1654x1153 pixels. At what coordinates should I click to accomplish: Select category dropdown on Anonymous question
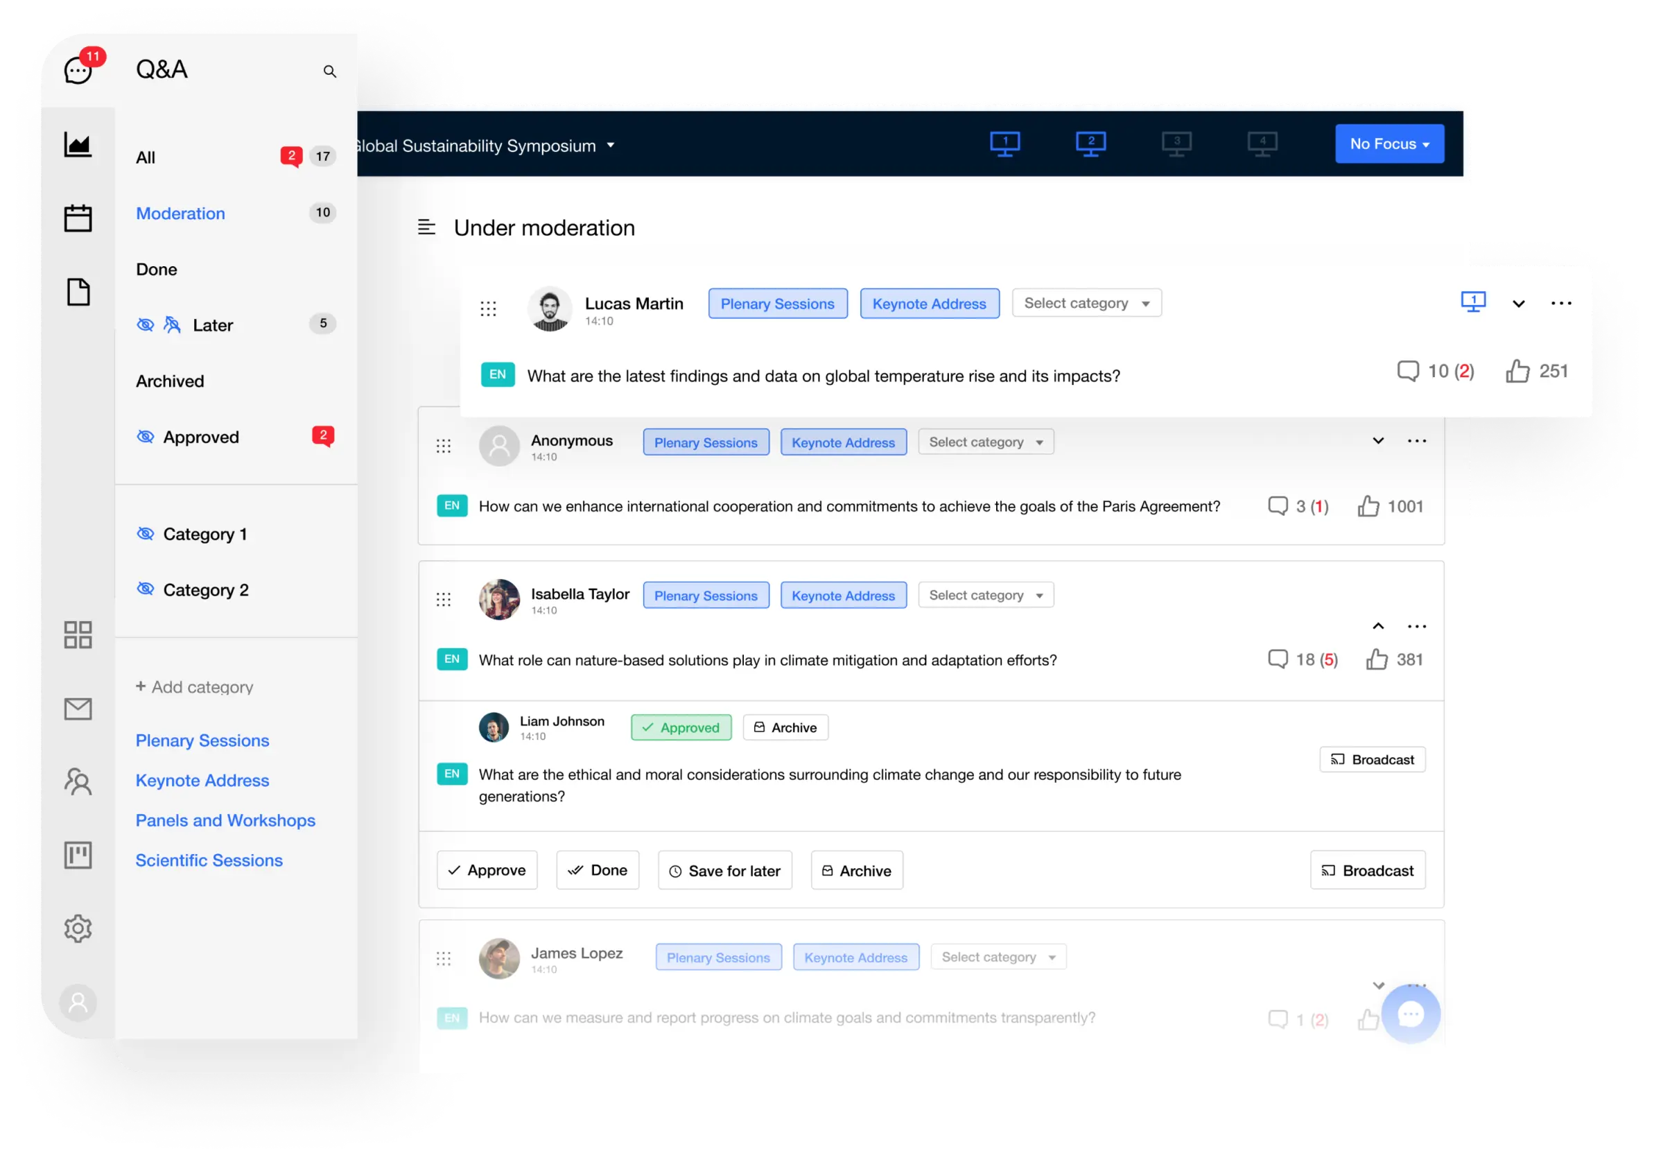coord(985,442)
